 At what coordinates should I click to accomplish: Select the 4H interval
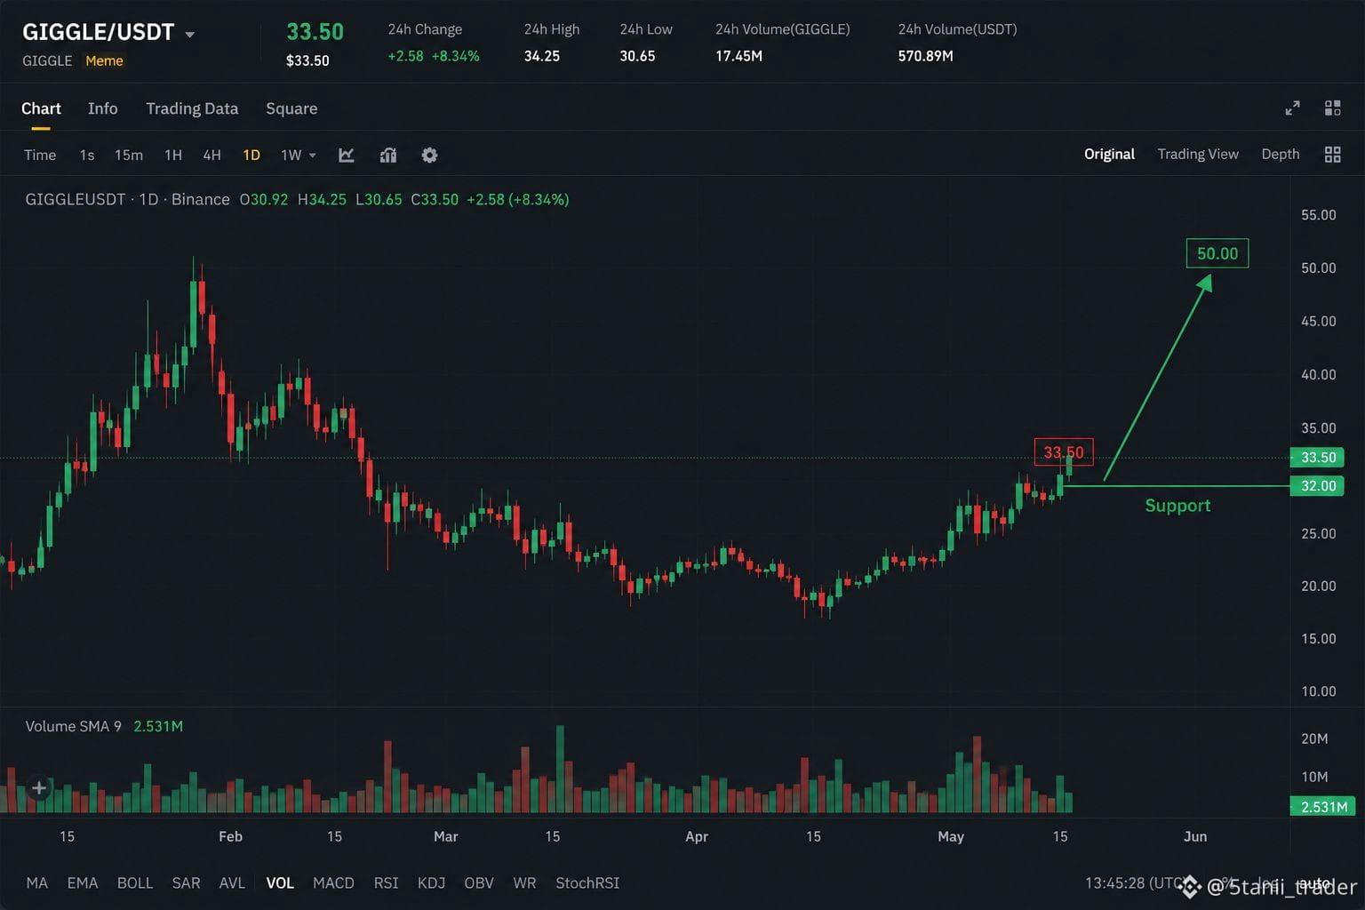(212, 155)
